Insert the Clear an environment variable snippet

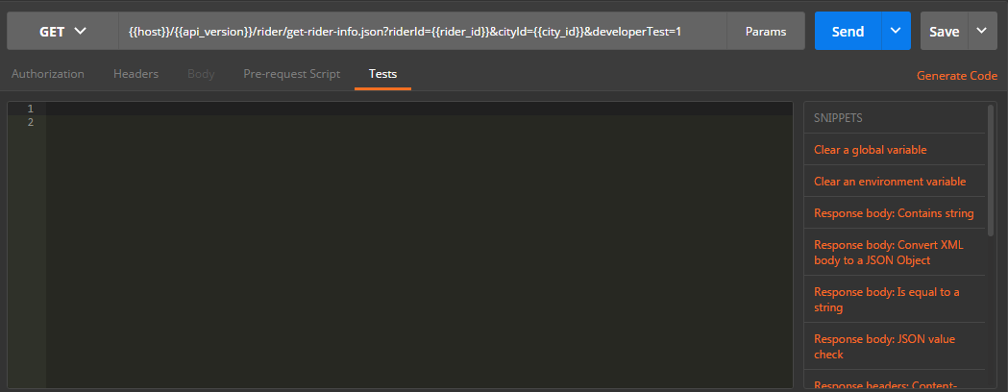pos(890,182)
